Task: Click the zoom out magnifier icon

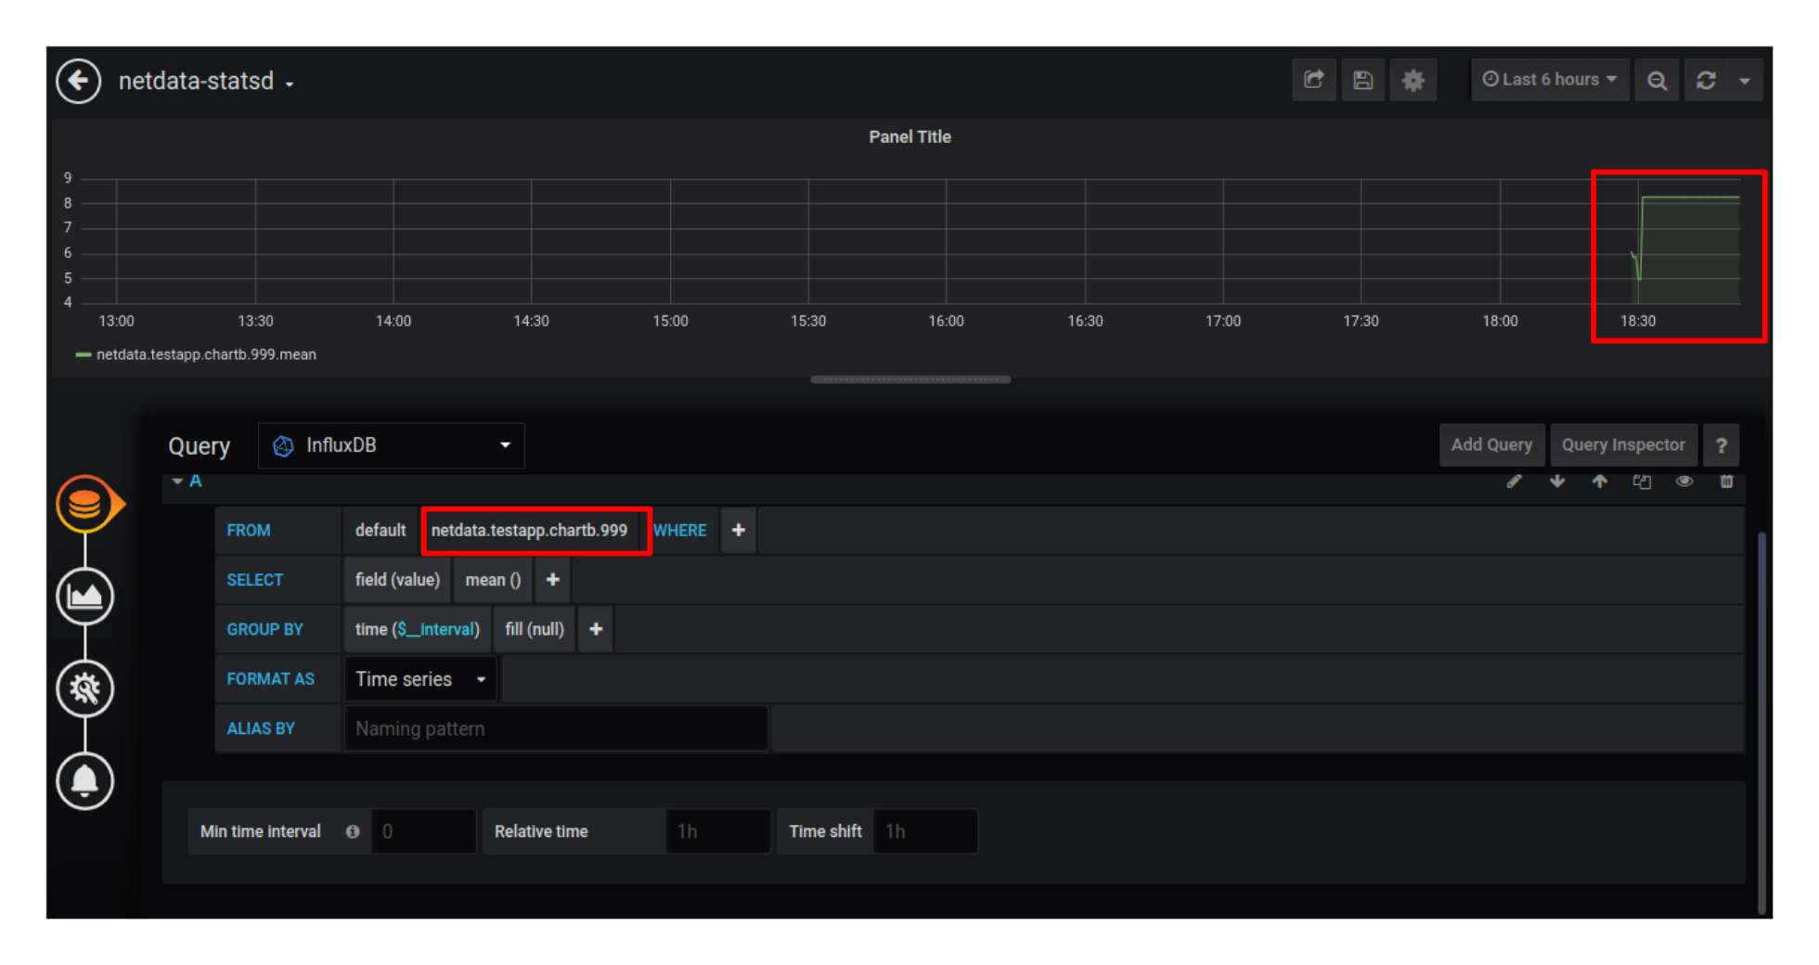Action: (x=1657, y=80)
